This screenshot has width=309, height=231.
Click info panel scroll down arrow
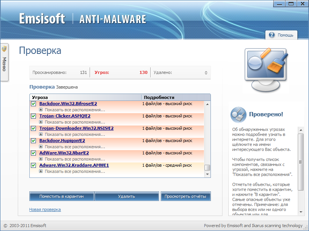[301, 212]
